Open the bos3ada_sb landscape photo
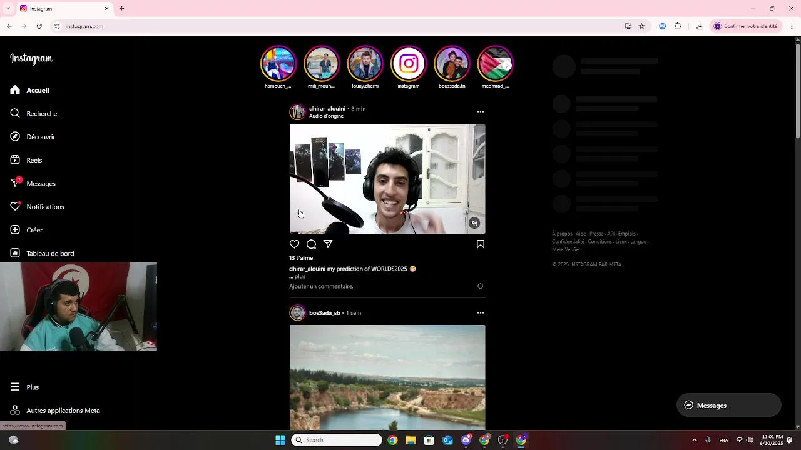The width and height of the screenshot is (801, 450). coord(387,377)
